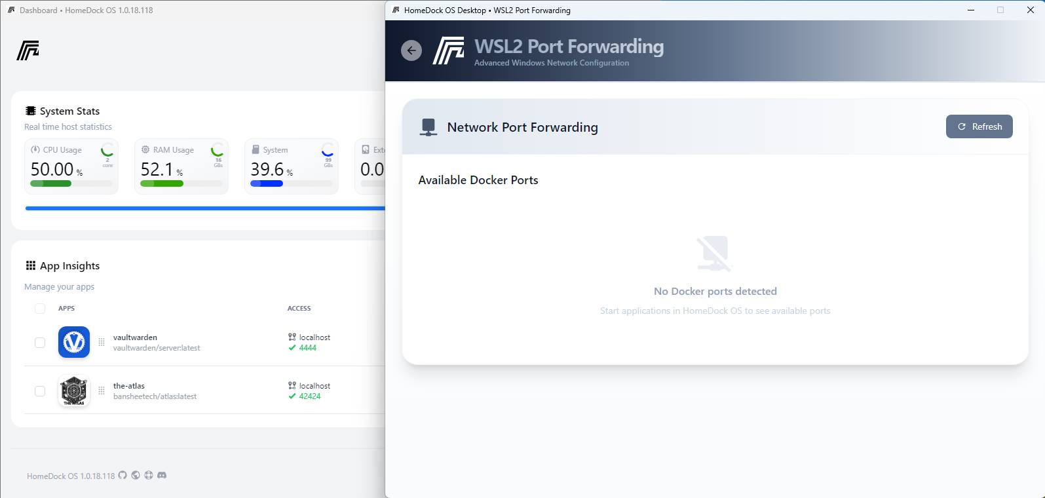Click the System storage progress bar
The image size is (1045, 498).
292,183
